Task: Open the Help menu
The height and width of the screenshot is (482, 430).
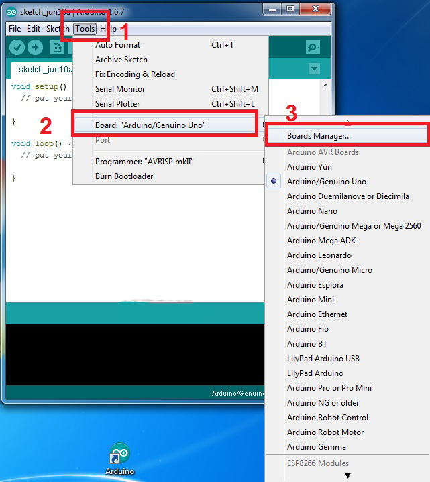Action: tap(108, 29)
